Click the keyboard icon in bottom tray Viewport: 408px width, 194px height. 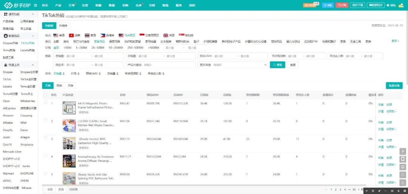[392, 191]
